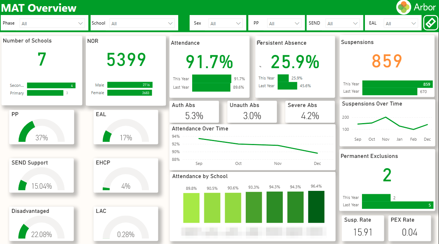Click the Arbor logo icon
439x244 pixels.
[403, 7]
